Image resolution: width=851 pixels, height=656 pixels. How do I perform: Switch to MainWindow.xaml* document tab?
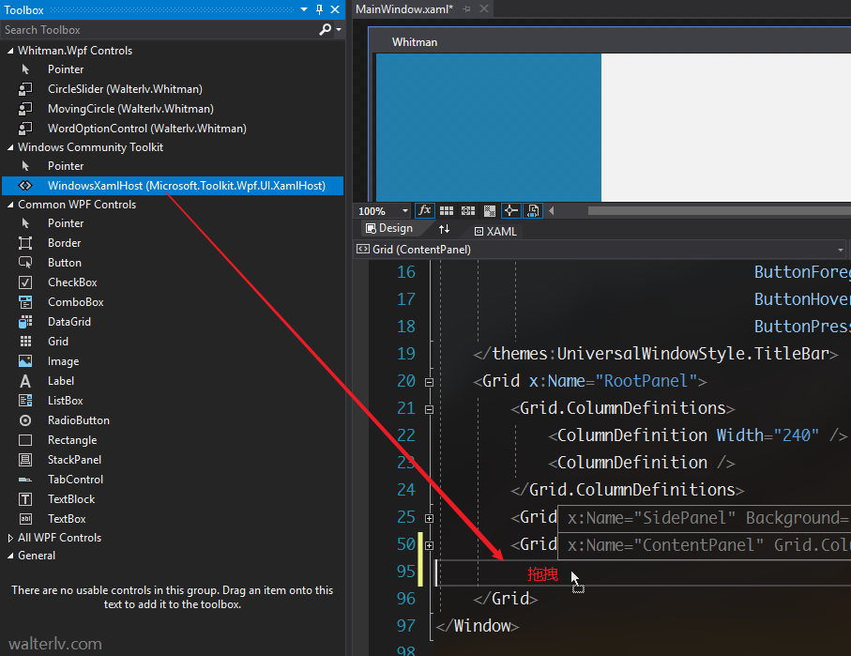point(404,9)
